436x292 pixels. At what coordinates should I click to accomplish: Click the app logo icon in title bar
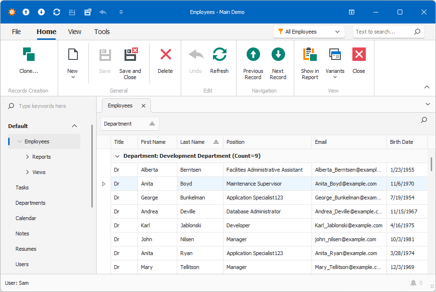[x=12, y=12]
